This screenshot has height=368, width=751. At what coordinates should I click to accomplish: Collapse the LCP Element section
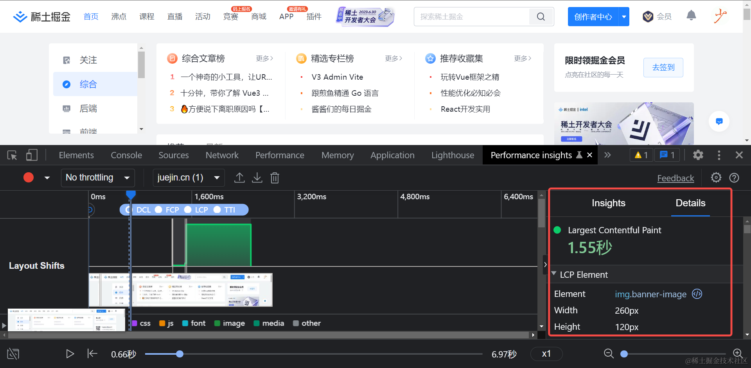[x=554, y=274]
